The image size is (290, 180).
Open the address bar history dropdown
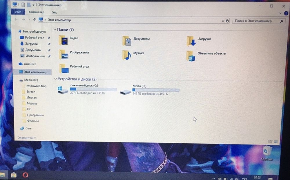[x=223, y=21]
